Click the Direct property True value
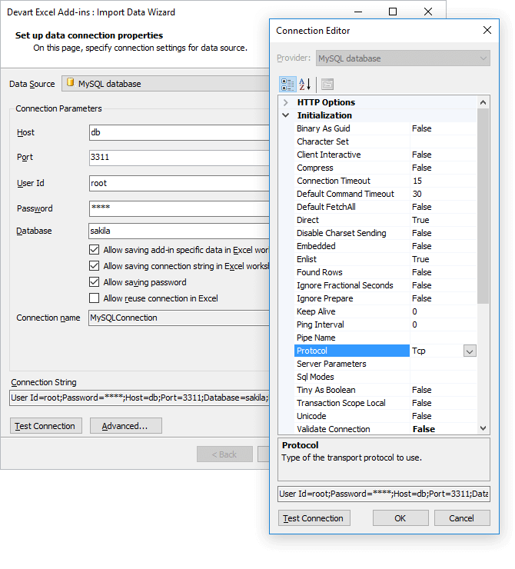 pyautogui.click(x=444, y=220)
